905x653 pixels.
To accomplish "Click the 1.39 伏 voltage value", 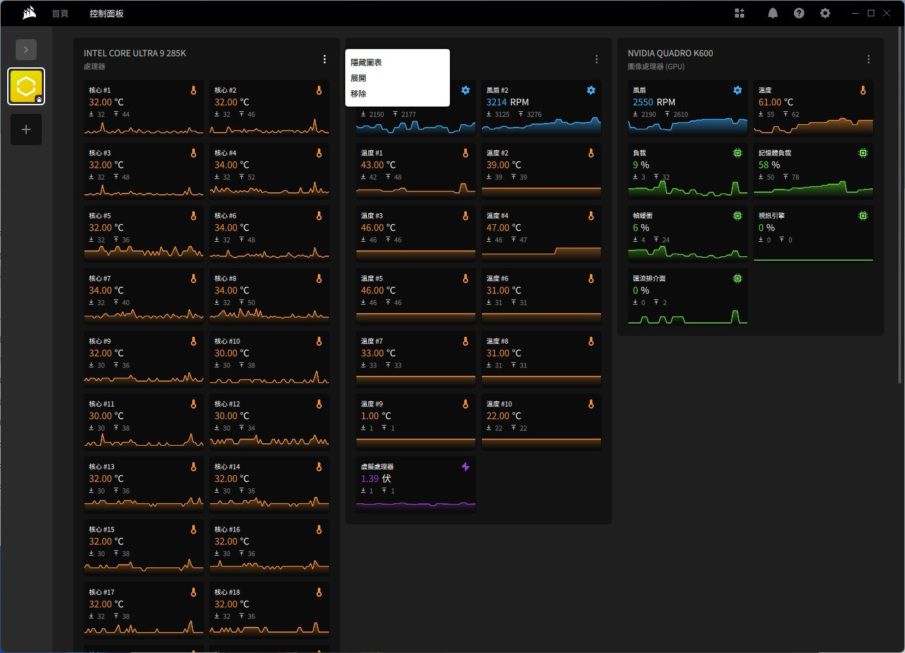I will 376,478.
